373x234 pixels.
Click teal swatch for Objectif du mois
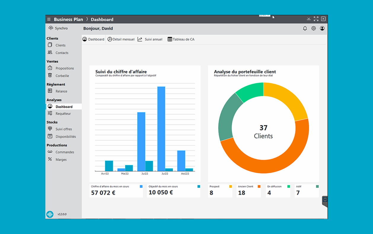(199, 186)
